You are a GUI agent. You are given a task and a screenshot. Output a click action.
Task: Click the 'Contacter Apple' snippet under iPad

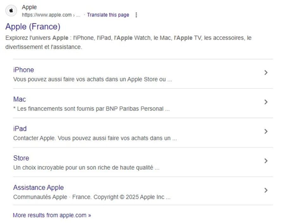(95, 138)
